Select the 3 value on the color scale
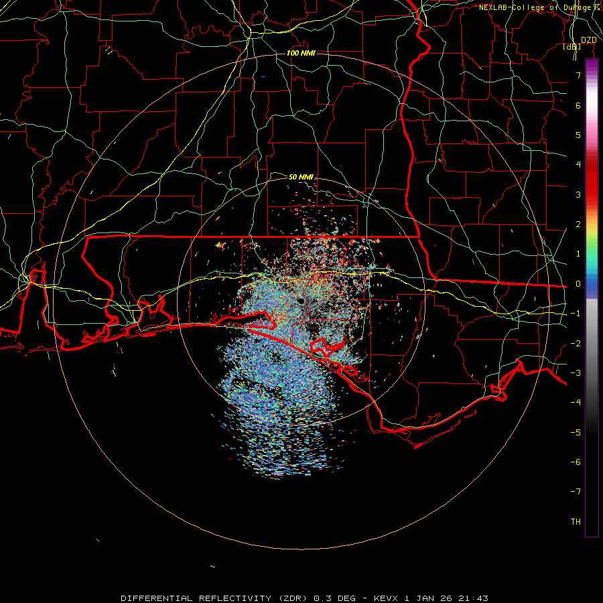Image resolution: width=603 pixels, height=603 pixels. pos(578,194)
